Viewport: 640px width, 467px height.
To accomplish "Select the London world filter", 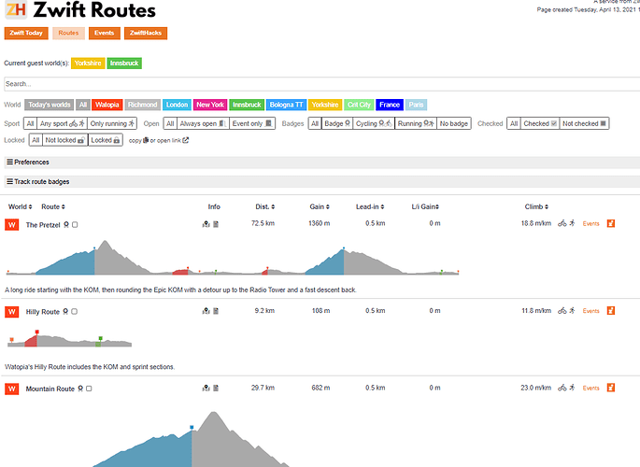I will [x=177, y=105].
